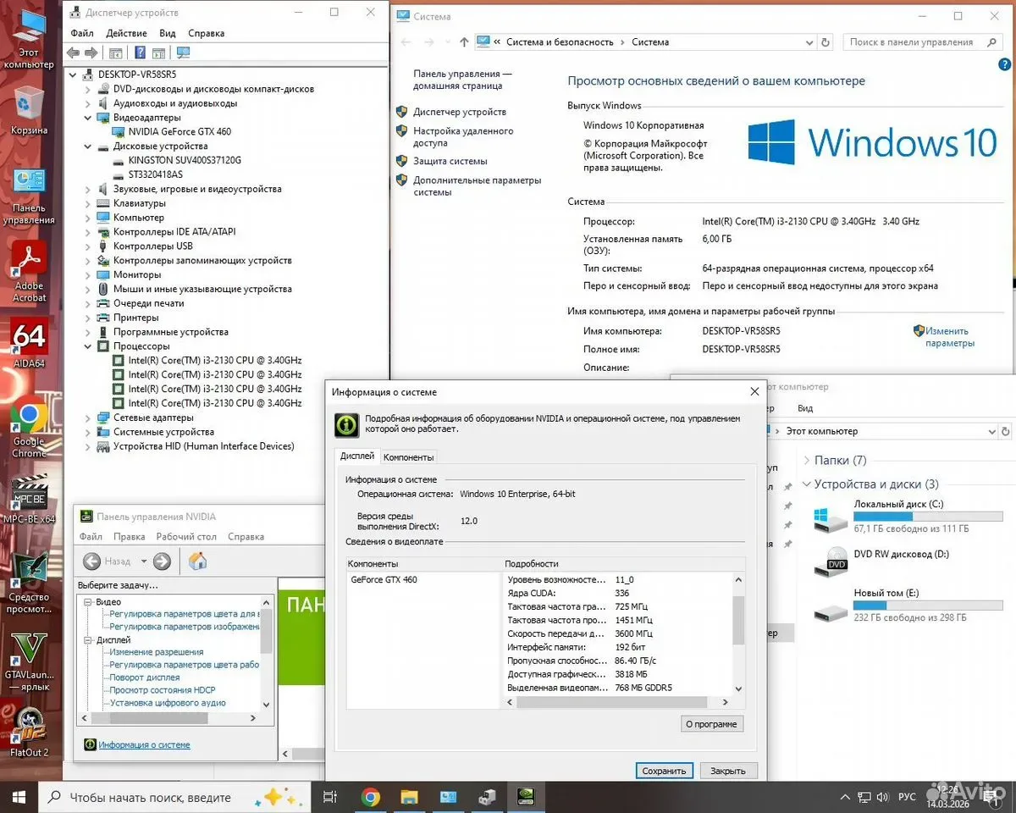Open Рабочий стол menu in NVIDIA panel
Image resolution: width=1016 pixels, height=813 pixels.
point(186,537)
